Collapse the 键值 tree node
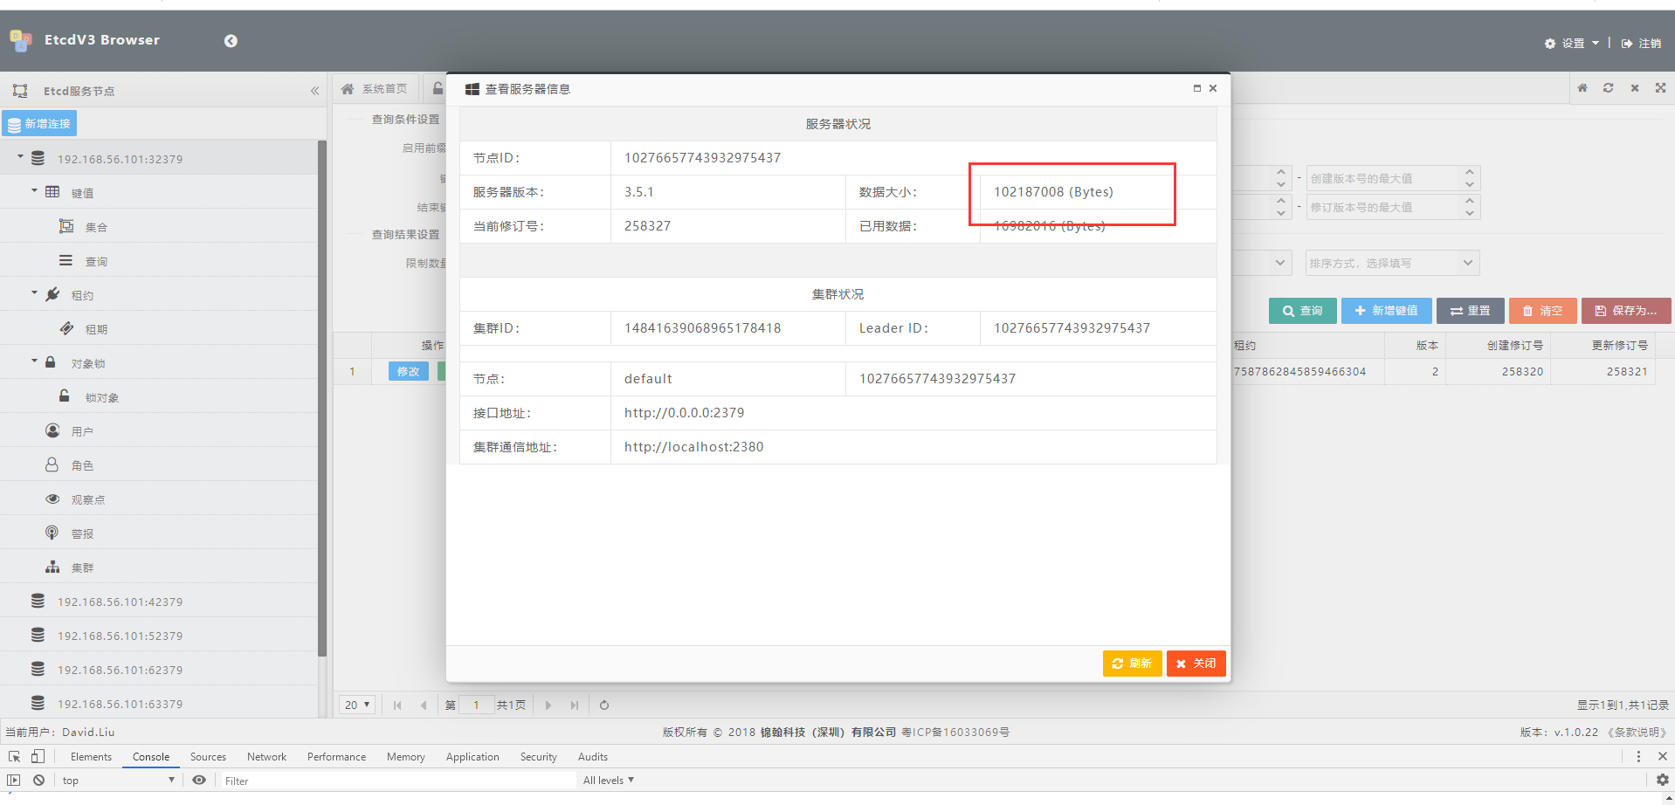1675x805 pixels. pos(34,190)
